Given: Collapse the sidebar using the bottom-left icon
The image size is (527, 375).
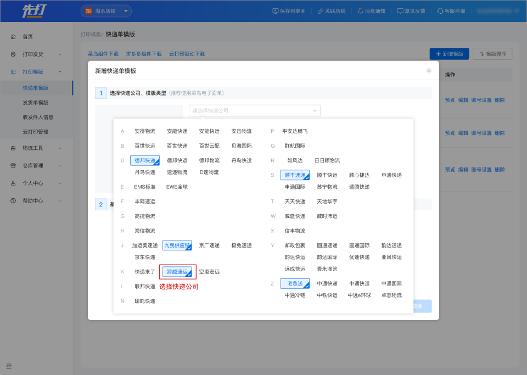Looking at the screenshot, I should coord(9,366).
